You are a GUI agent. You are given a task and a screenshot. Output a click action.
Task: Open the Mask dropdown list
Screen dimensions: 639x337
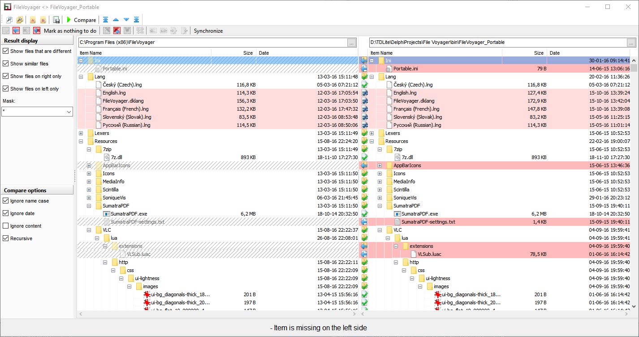point(69,112)
